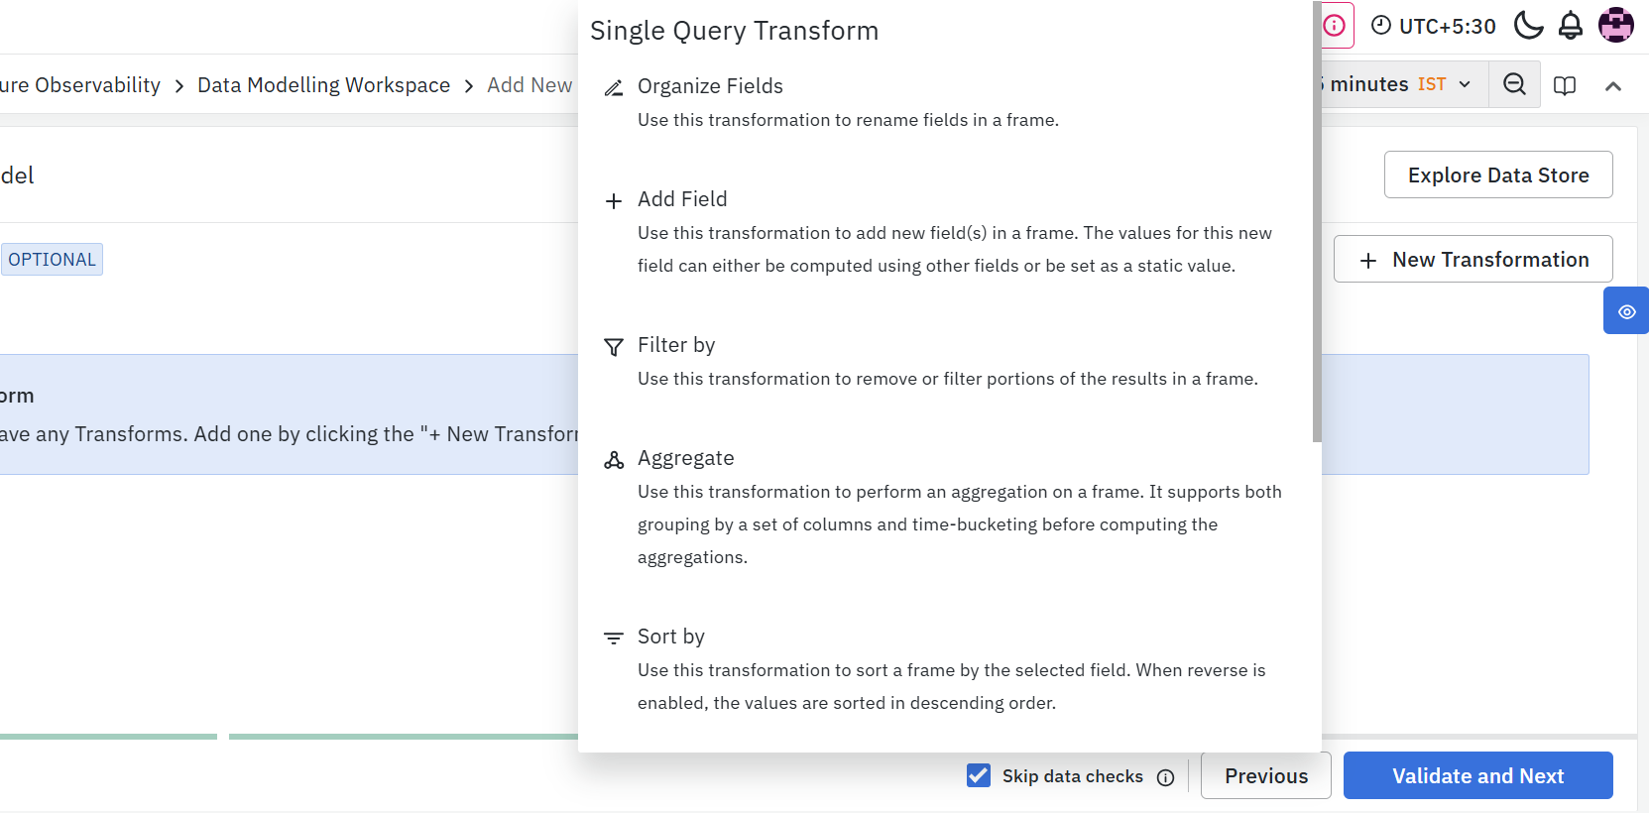Open the documentation book icon
The height and width of the screenshot is (813, 1649).
tap(1565, 85)
